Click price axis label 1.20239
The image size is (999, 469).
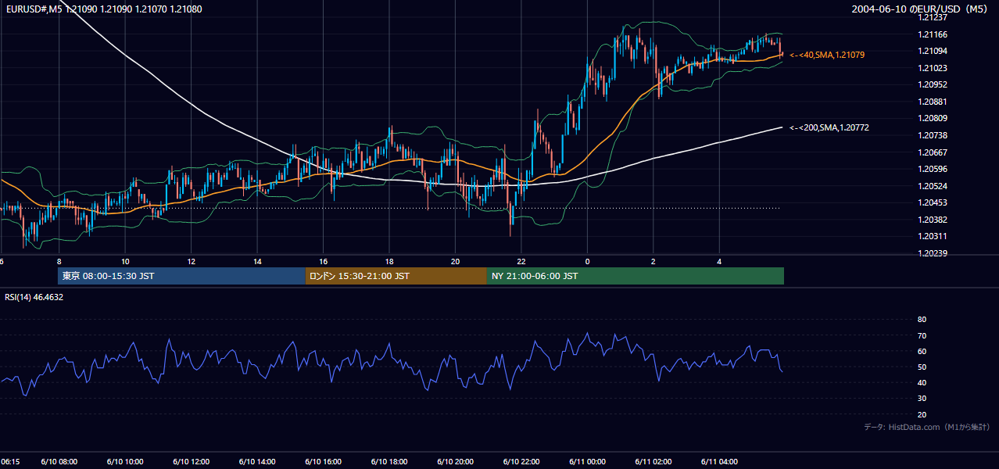click(x=932, y=253)
